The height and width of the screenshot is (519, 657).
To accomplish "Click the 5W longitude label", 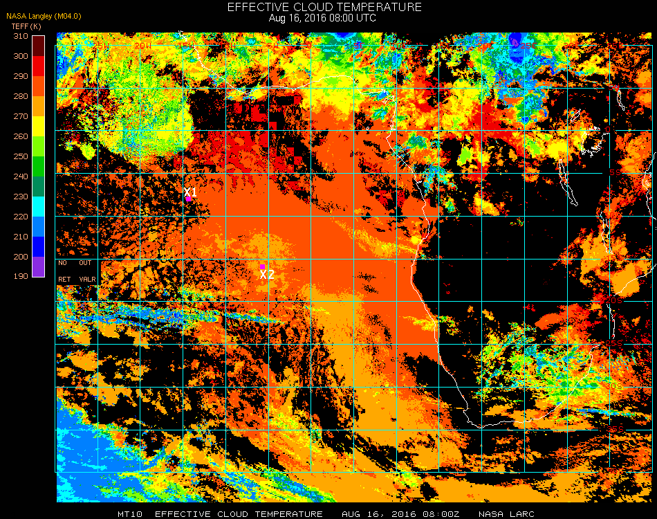I will click(x=272, y=45).
